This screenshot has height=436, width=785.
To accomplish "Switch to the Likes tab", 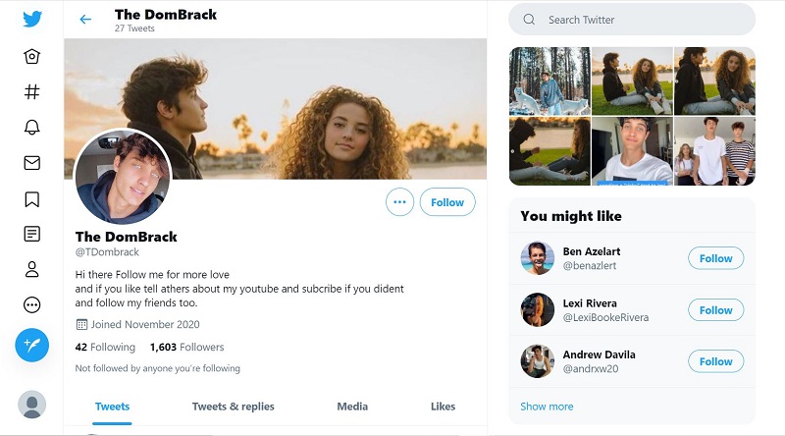I will pos(444,407).
